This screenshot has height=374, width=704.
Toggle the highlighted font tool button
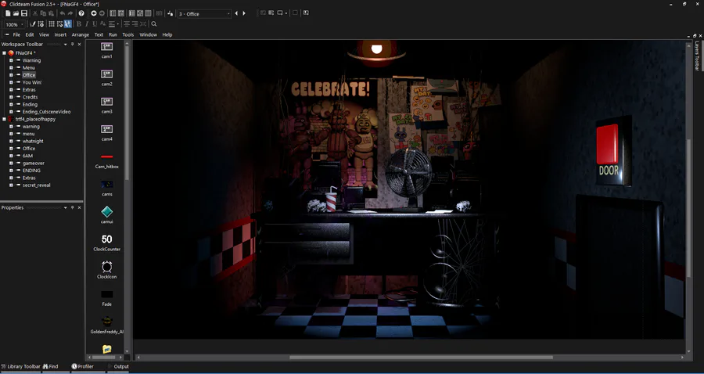click(68, 23)
